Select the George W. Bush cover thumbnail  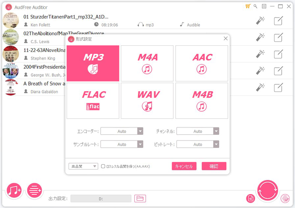[x=10, y=71]
